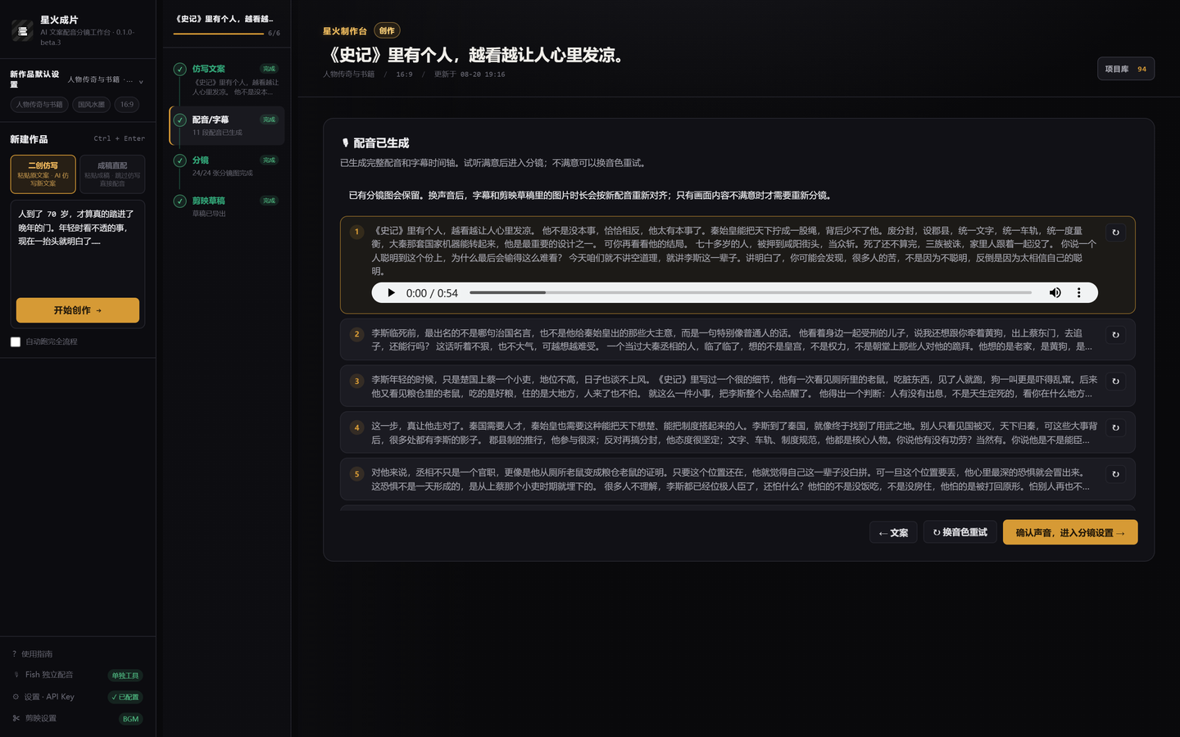Image resolution: width=1180 pixels, height=737 pixels.
Task: Regenerate audio for segment 2 about 李斯临死前
Action: click(x=1115, y=335)
